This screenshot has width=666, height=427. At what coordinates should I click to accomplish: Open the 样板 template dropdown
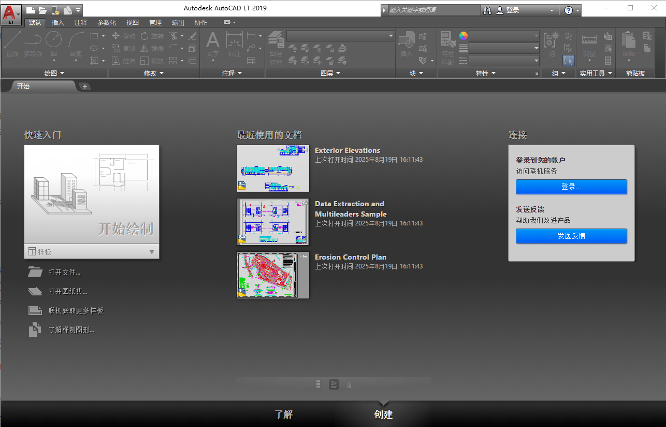point(92,251)
